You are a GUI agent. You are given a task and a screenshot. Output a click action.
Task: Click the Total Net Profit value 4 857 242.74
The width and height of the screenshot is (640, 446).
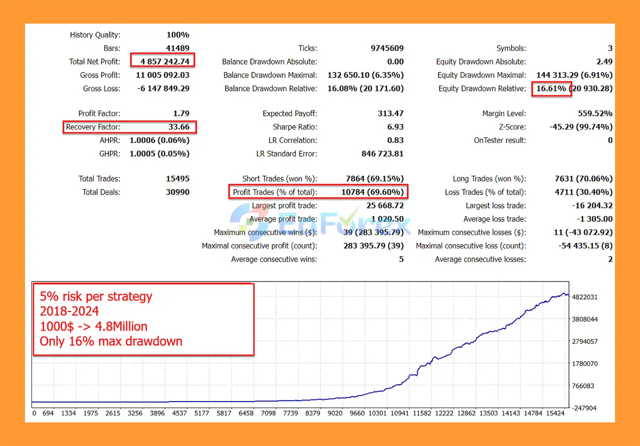162,62
